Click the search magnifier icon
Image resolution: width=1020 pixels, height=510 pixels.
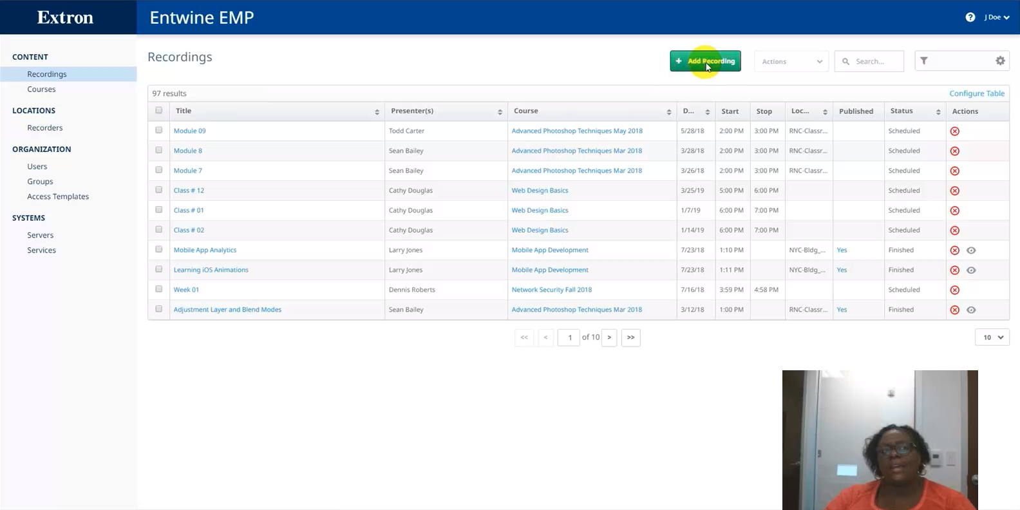[x=846, y=61]
